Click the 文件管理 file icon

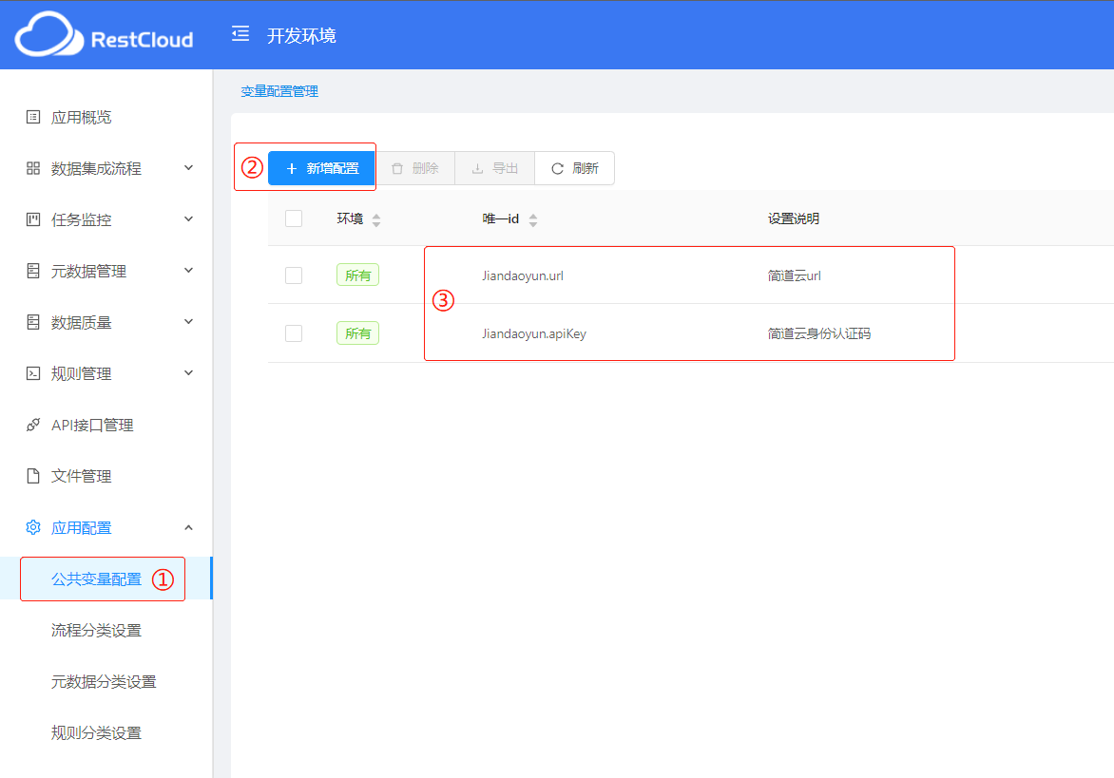coord(33,477)
